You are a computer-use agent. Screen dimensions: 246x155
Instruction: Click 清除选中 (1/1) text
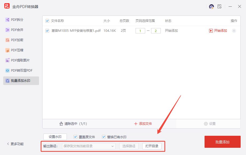(x=76, y=124)
